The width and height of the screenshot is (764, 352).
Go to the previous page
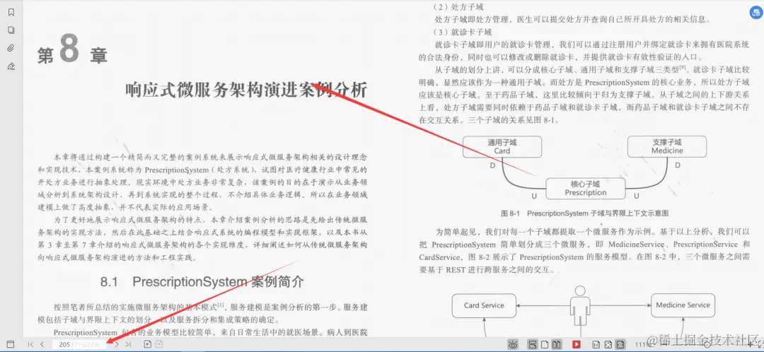(42, 344)
